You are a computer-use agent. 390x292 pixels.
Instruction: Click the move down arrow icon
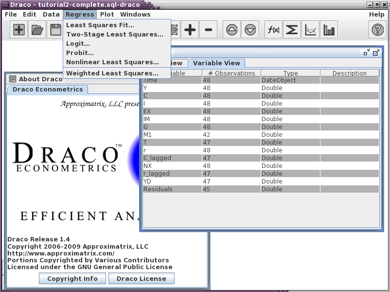point(250,30)
